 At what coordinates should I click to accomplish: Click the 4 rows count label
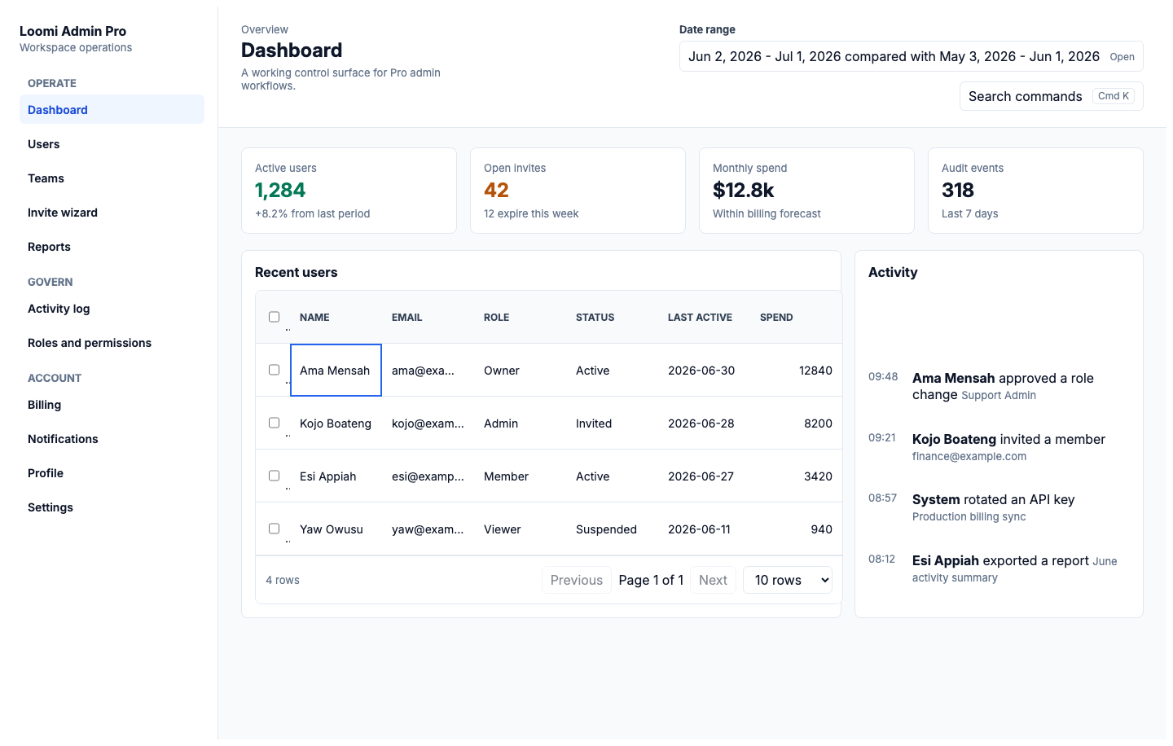283,580
